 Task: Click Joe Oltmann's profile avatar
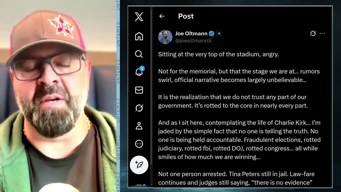point(165,37)
